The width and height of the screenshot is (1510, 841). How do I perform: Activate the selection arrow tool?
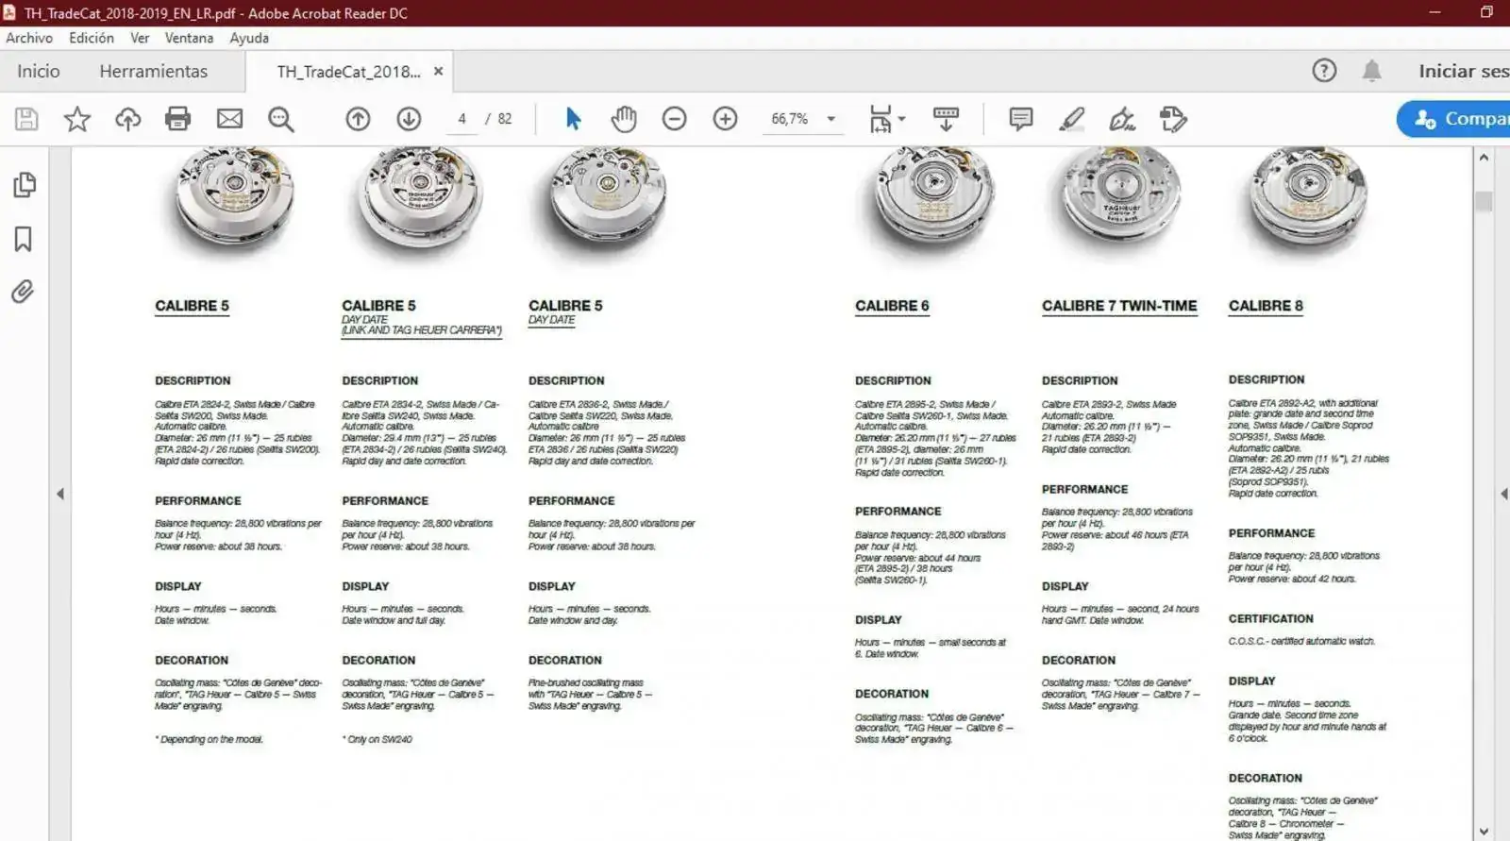pos(573,119)
